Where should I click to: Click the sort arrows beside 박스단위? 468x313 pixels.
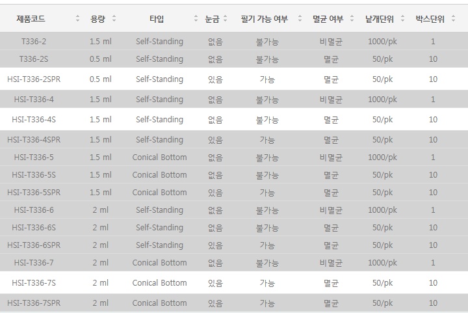tap(454, 18)
